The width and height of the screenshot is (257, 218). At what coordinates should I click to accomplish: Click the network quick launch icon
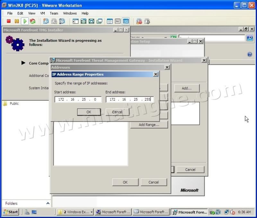click(27, 212)
